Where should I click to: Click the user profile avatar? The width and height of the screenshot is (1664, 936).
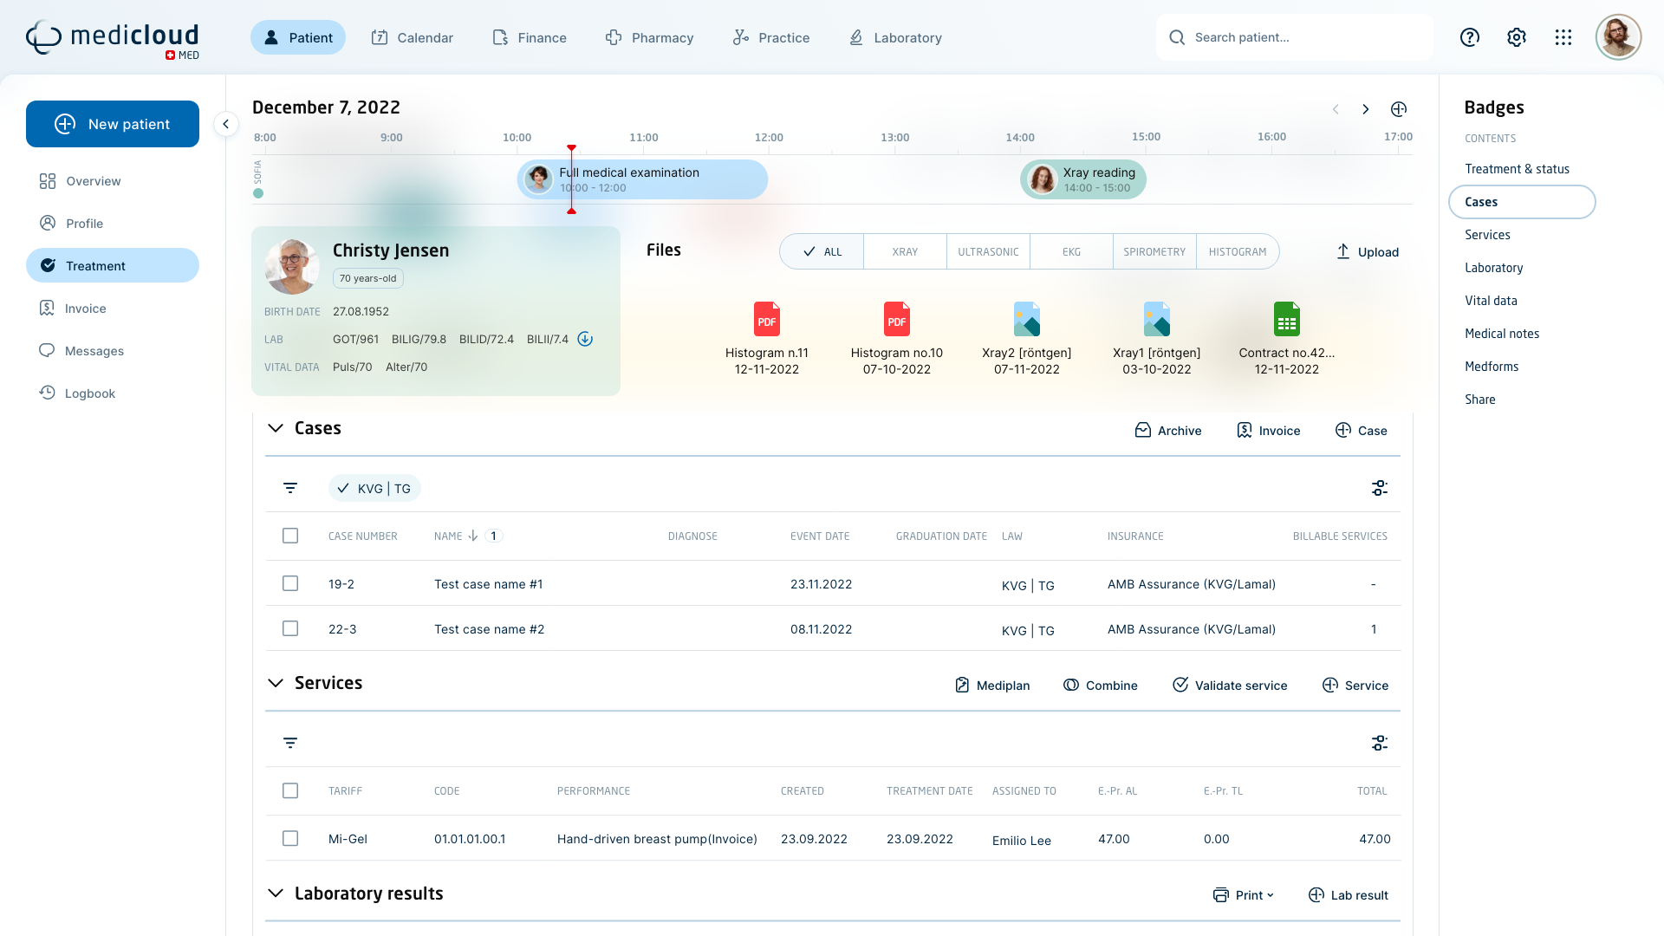coord(1618,37)
